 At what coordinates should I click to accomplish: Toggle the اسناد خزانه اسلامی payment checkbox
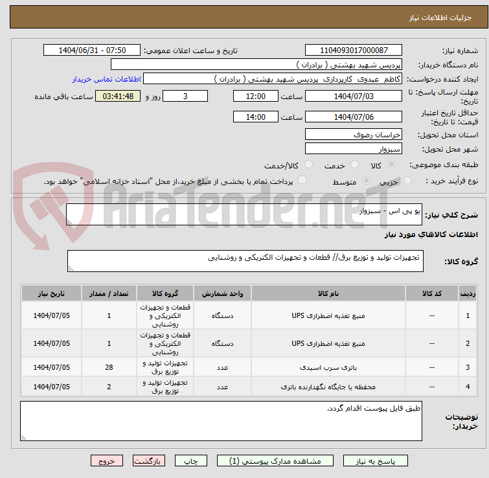click(x=302, y=180)
